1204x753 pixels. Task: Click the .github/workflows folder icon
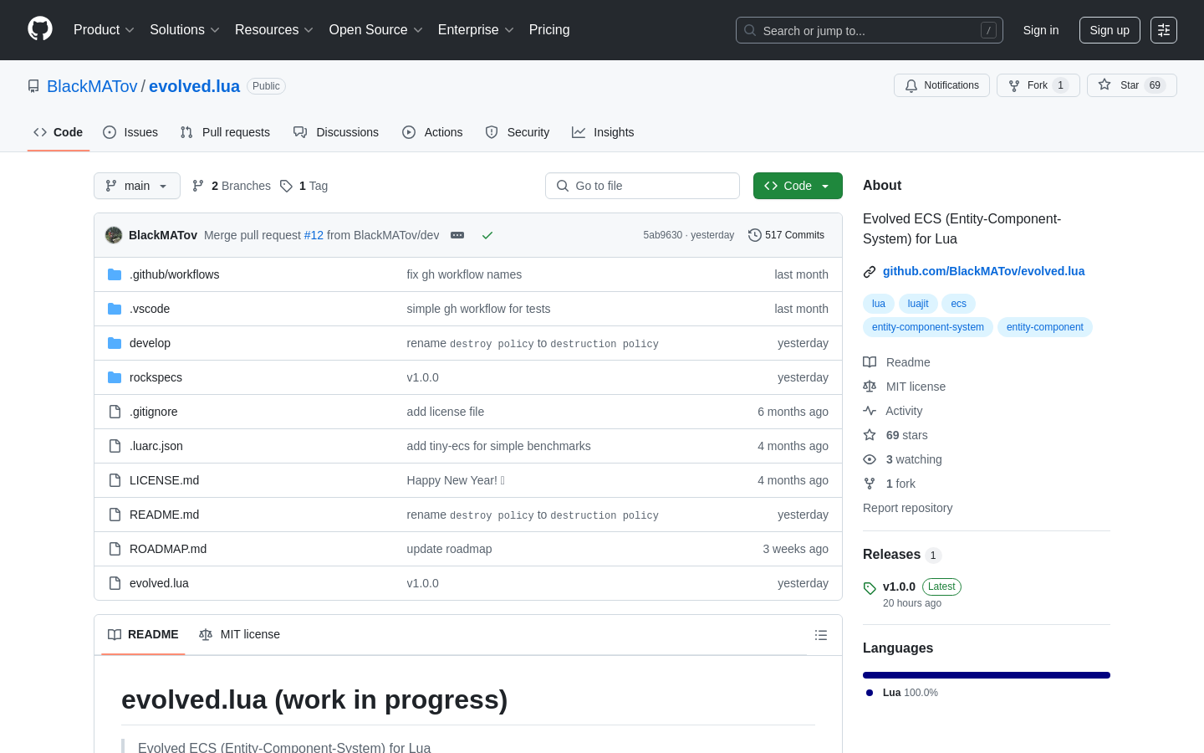point(115,274)
